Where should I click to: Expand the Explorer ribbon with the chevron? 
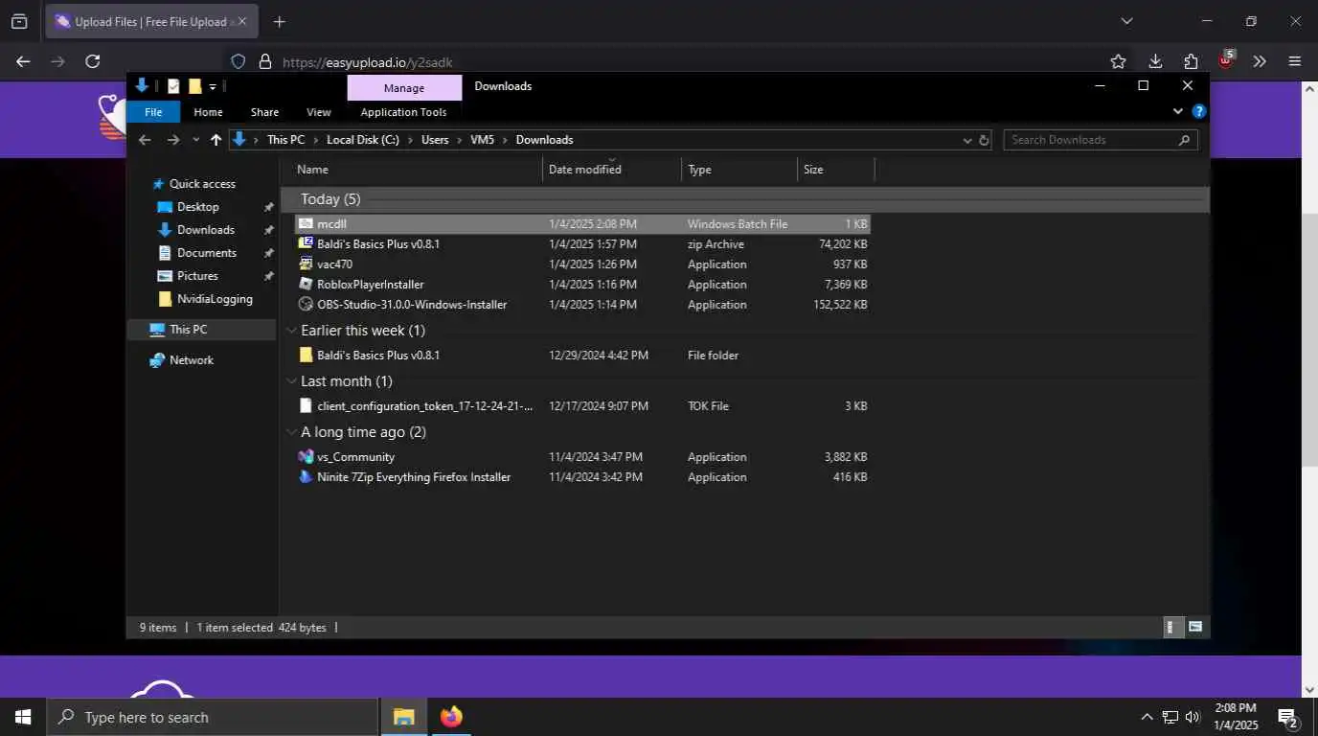click(1178, 111)
